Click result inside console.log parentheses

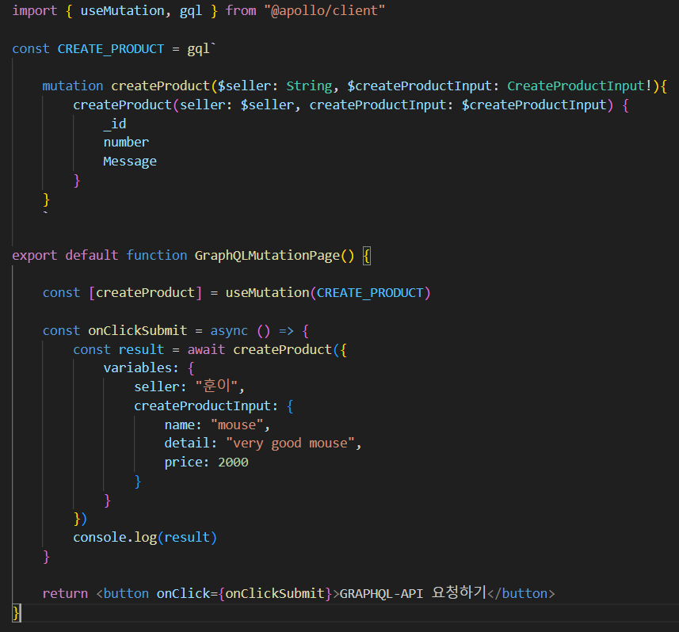tap(187, 537)
